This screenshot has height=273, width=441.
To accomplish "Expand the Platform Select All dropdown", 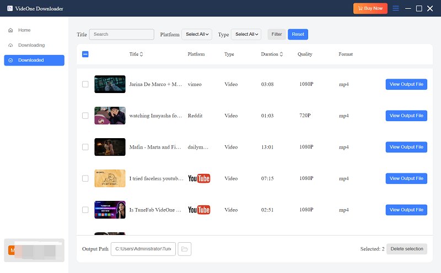I will pos(197,34).
